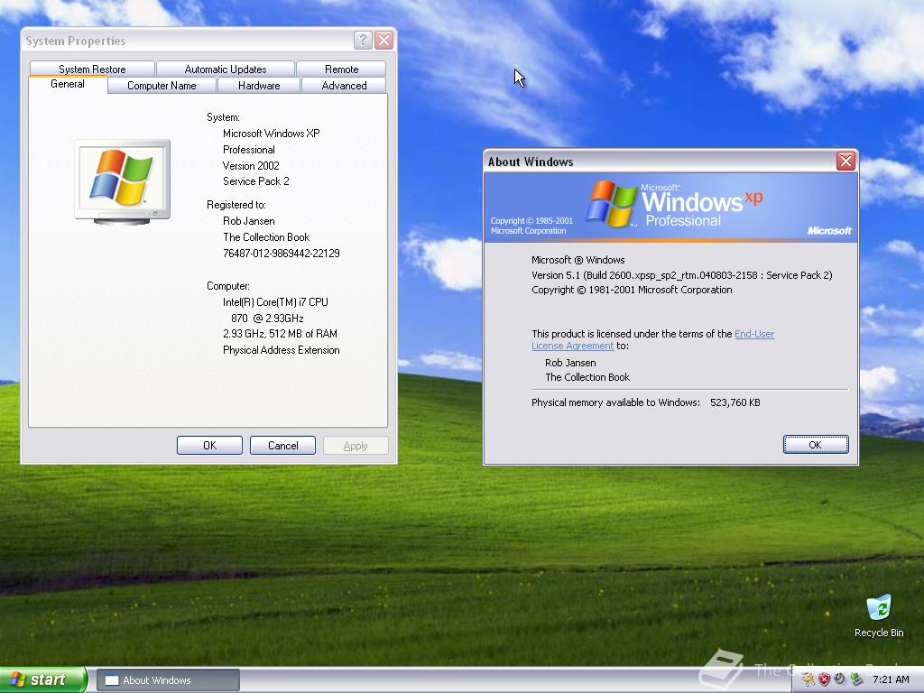Viewport: 924px width, 693px height.
Task: Click the volume speaker tray icon
Action: (840, 679)
